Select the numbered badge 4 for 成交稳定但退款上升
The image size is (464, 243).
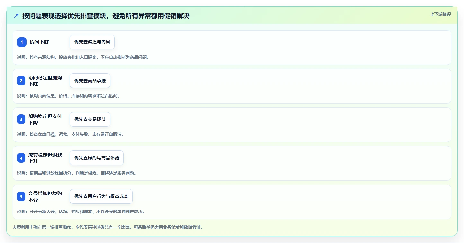point(21,158)
